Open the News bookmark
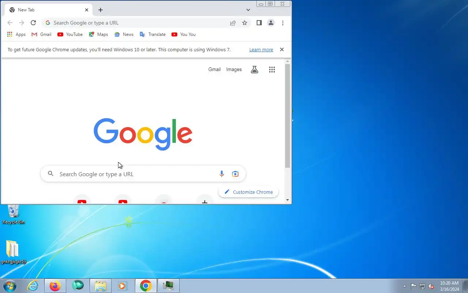 click(x=124, y=34)
